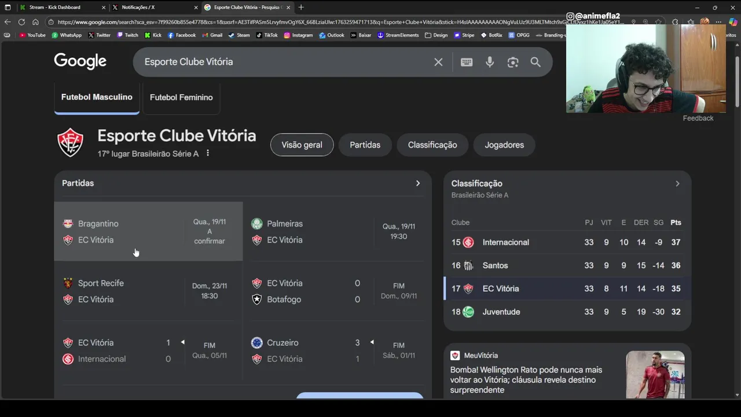Image resolution: width=741 pixels, height=417 pixels.
Task: Click the Esporte Clube Vitória crest logo
Action: click(70, 142)
